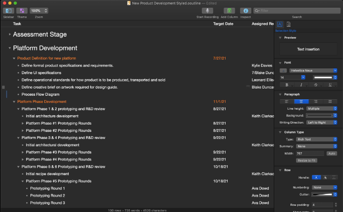This screenshot has width=343, height=212.
Task: Toggle the Inspect info icon
Action: [246, 10]
